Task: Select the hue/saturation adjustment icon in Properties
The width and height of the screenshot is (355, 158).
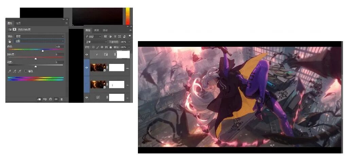Action: coord(10,29)
